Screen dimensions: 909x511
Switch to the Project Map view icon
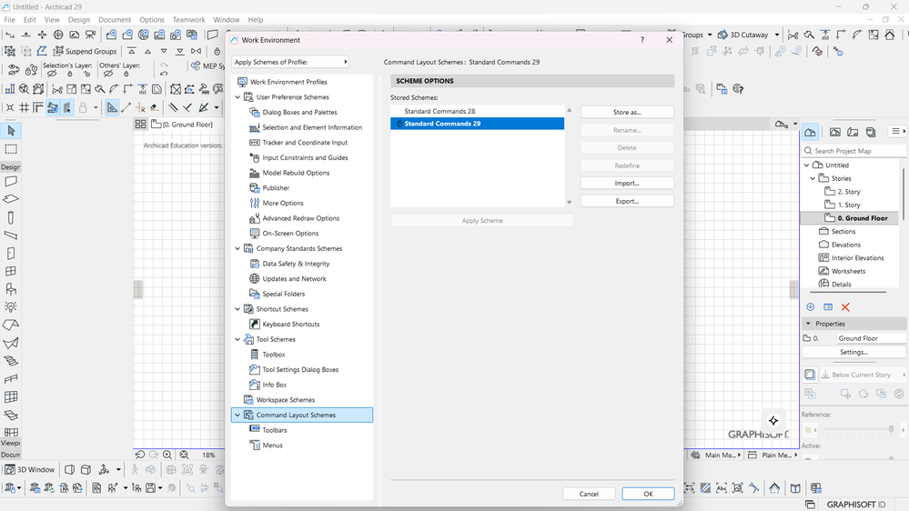[x=810, y=132]
